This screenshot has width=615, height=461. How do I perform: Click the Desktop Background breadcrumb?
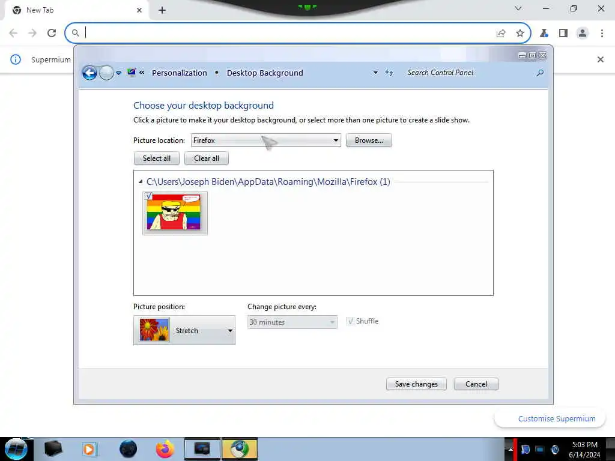coord(265,73)
